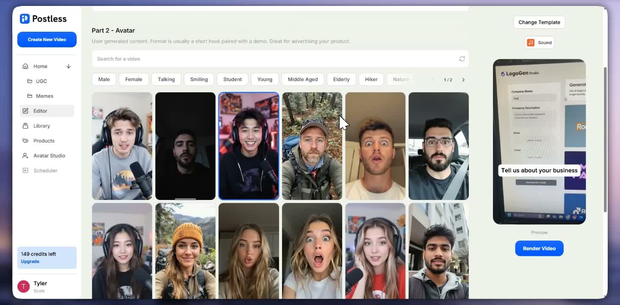Click the Library stack icon
The image size is (620, 305).
[25, 126]
